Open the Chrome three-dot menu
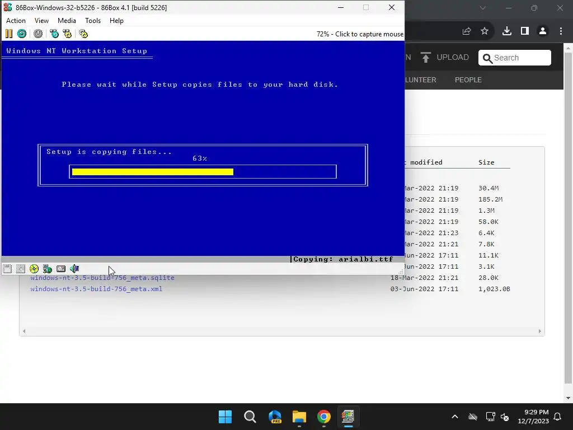 coord(561,31)
